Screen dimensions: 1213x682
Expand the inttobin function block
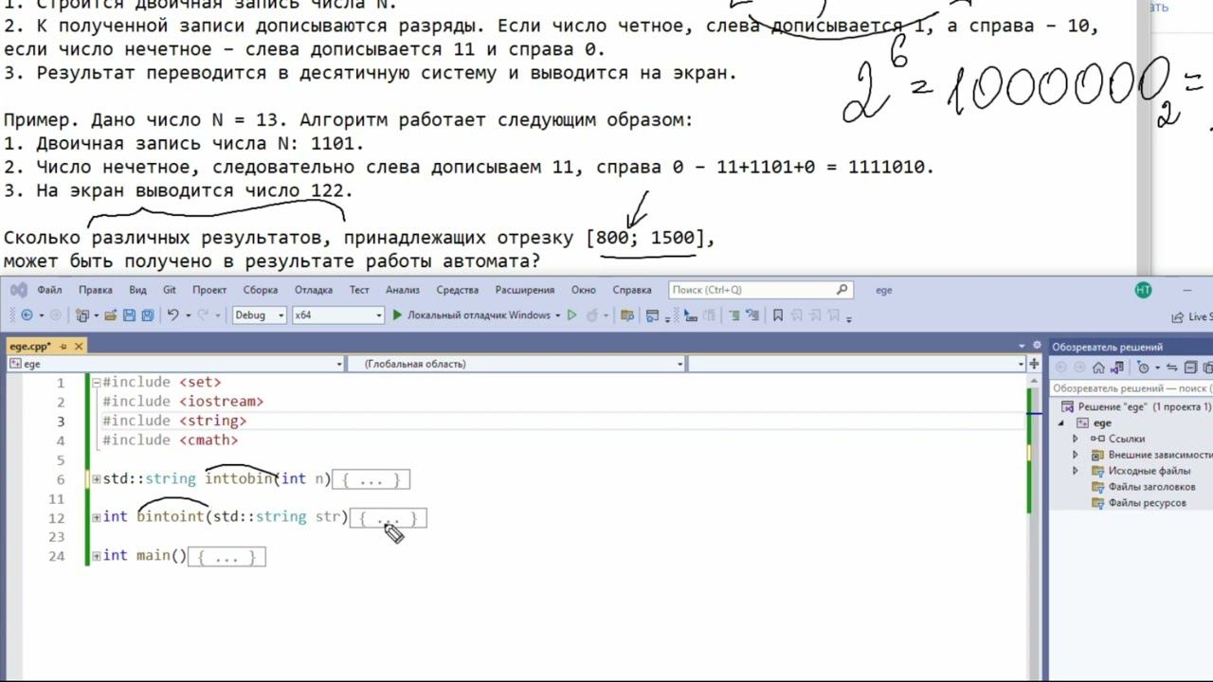click(x=96, y=479)
